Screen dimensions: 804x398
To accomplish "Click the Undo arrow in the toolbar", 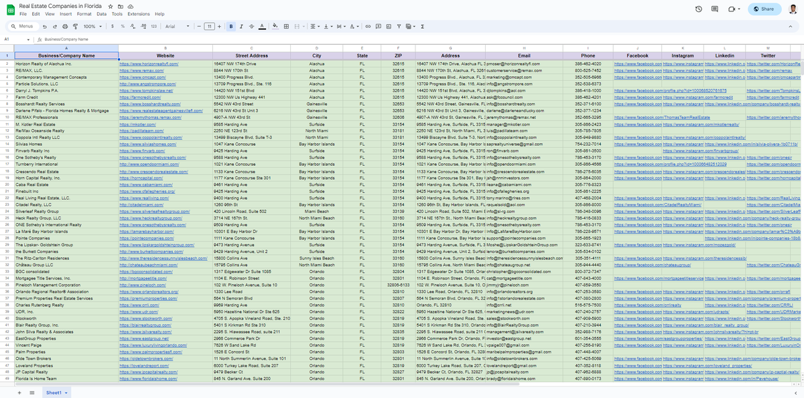I will tap(45, 26).
